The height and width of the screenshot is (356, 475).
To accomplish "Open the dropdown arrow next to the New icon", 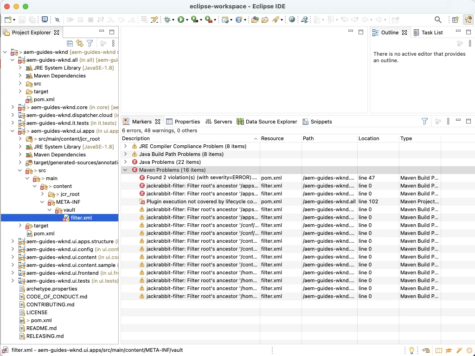I will pyautogui.click(x=14, y=20).
